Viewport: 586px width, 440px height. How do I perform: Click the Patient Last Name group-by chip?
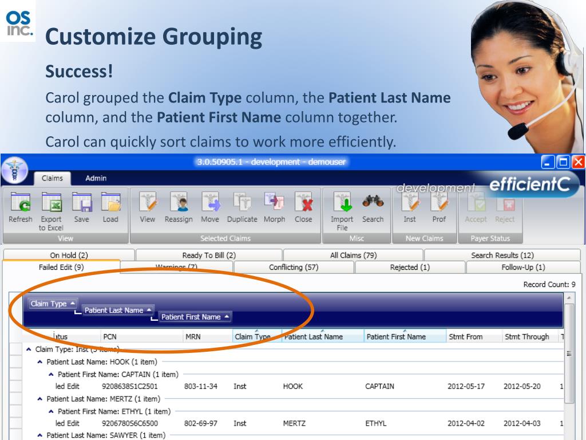coord(118,310)
